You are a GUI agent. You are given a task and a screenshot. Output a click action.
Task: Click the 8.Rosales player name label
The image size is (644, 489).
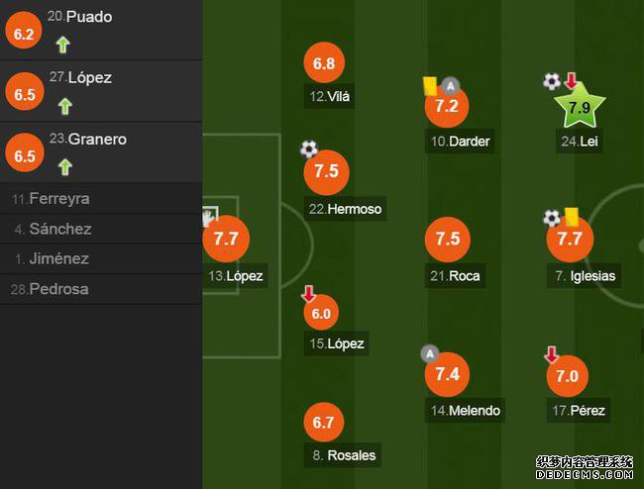pos(343,455)
